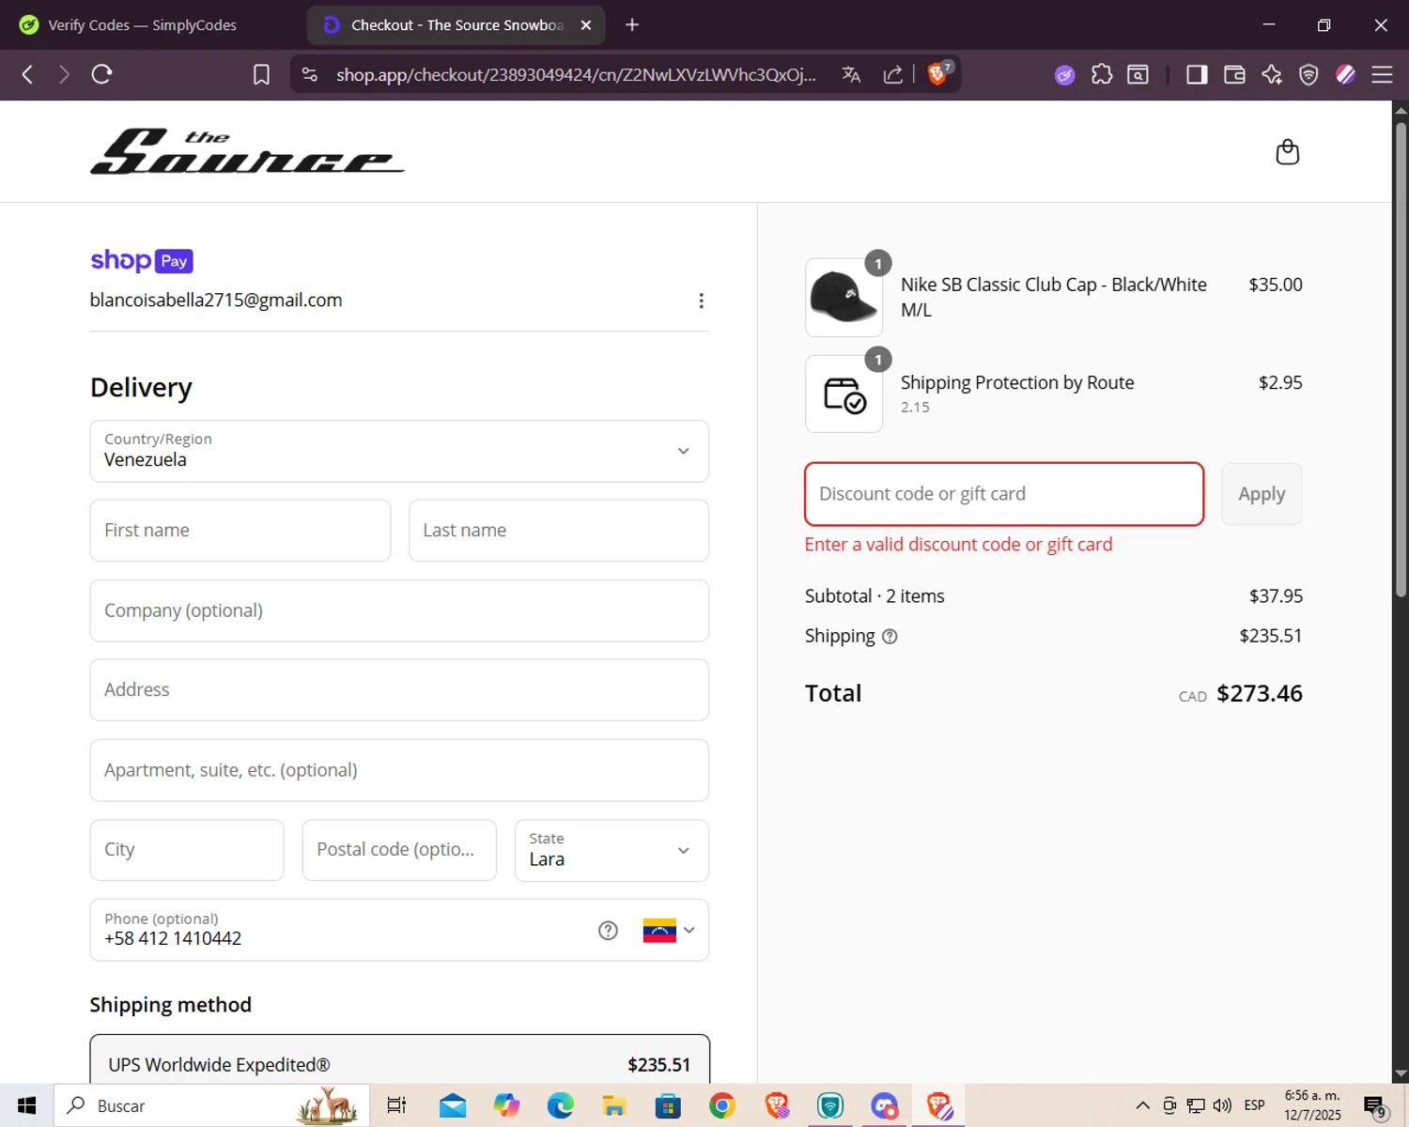Screen dimensions: 1409x1127
Task: Open the browser hamburger main menu
Action: (x=1382, y=74)
